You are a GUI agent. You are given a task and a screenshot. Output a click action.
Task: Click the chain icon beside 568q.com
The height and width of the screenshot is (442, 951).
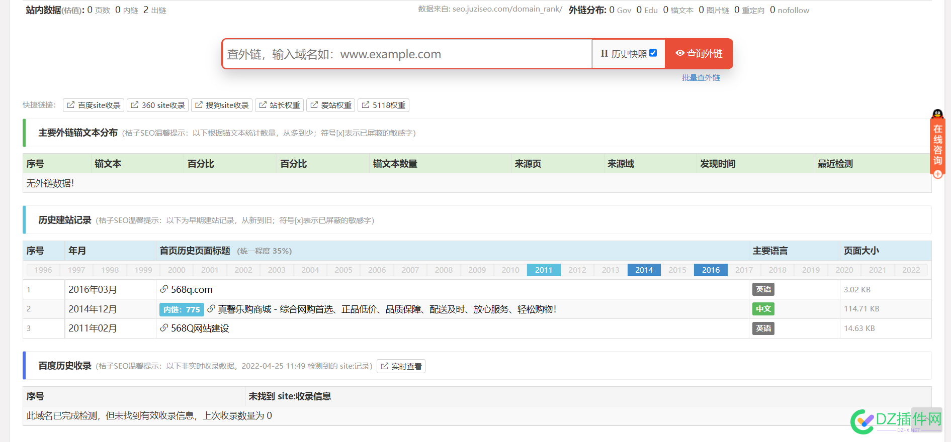click(x=164, y=289)
